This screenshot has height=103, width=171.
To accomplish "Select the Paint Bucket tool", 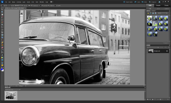I will point(2,55).
